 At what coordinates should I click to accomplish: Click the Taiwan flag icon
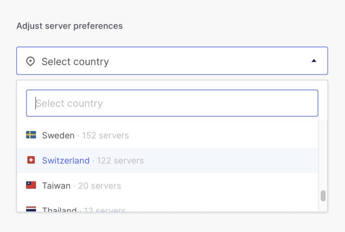[31, 185]
